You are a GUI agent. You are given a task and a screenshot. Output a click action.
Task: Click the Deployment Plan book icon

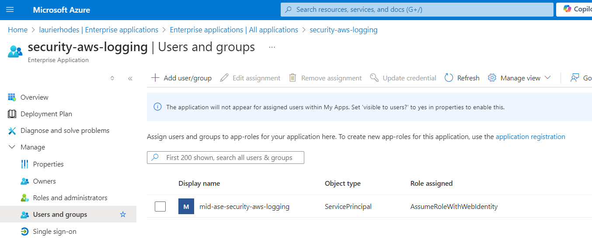point(12,114)
